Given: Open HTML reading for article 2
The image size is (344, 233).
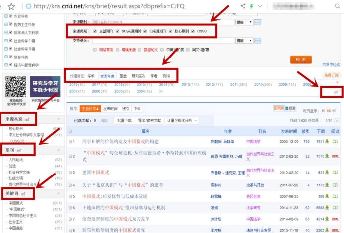Looking at the screenshot, I should point(335,156).
